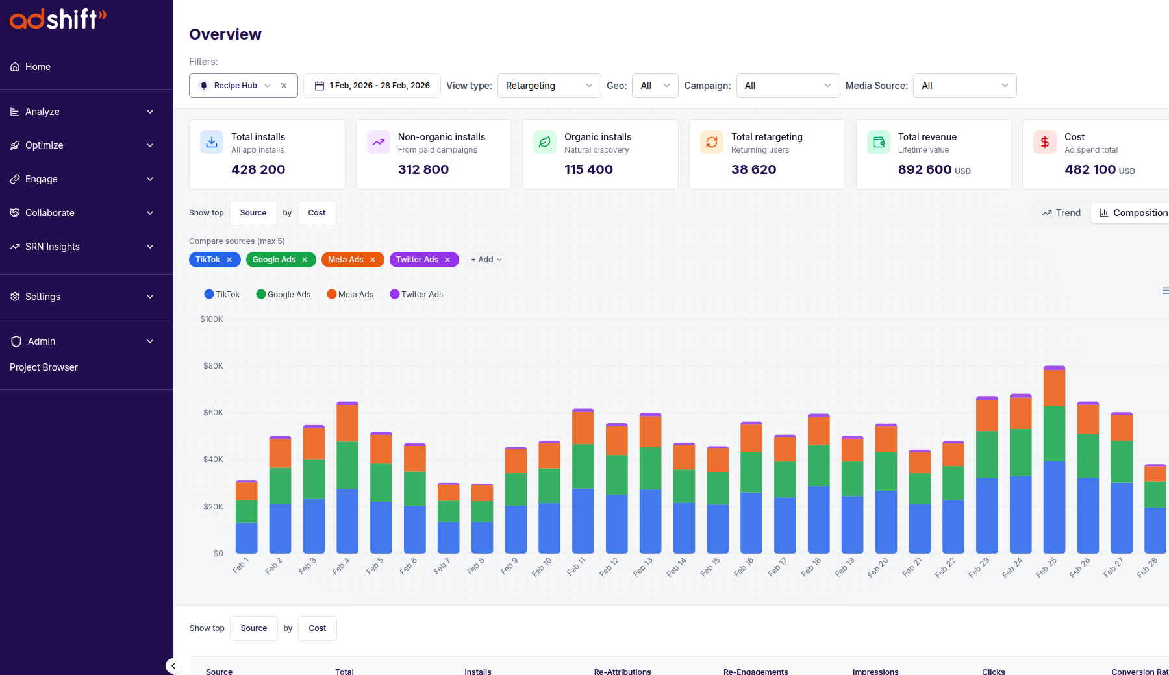The width and height of the screenshot is (1169, 675).
Task: Open the + Add sources dropdown
Action: (x=486, y=259)
